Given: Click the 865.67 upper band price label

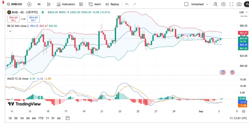Looking at the screenshot, I should [243, 33].
